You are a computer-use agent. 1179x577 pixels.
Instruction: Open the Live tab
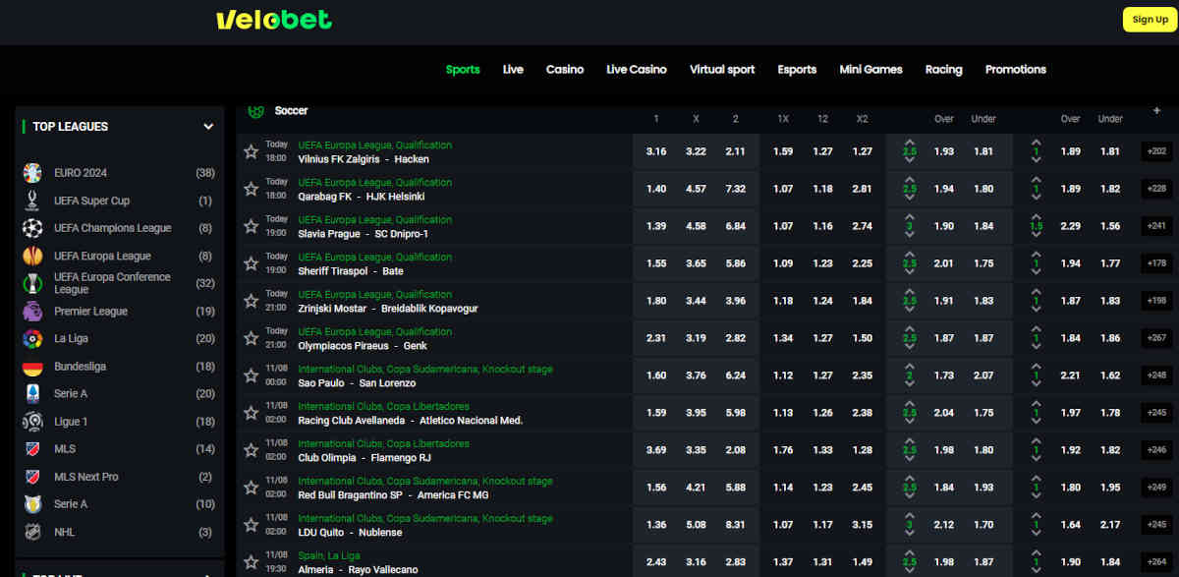[x=513, y=70]
